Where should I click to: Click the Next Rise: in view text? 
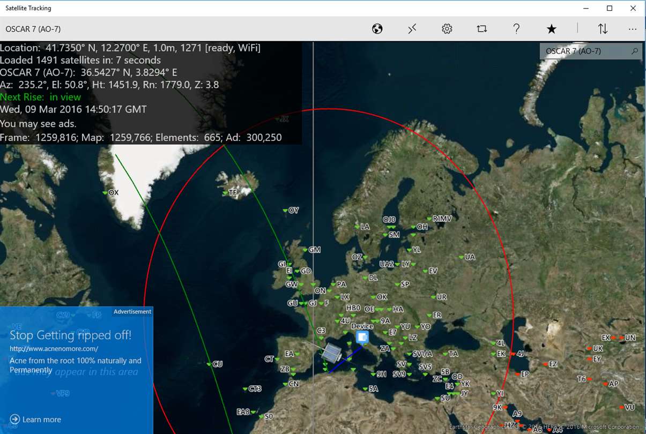tap(41, 97)
